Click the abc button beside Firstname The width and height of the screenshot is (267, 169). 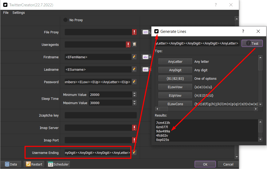click(x=146, y=57)
